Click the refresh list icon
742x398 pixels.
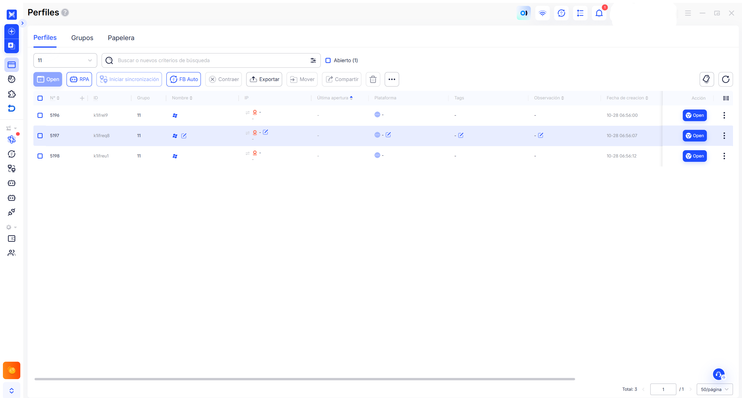tap(725, 79)
